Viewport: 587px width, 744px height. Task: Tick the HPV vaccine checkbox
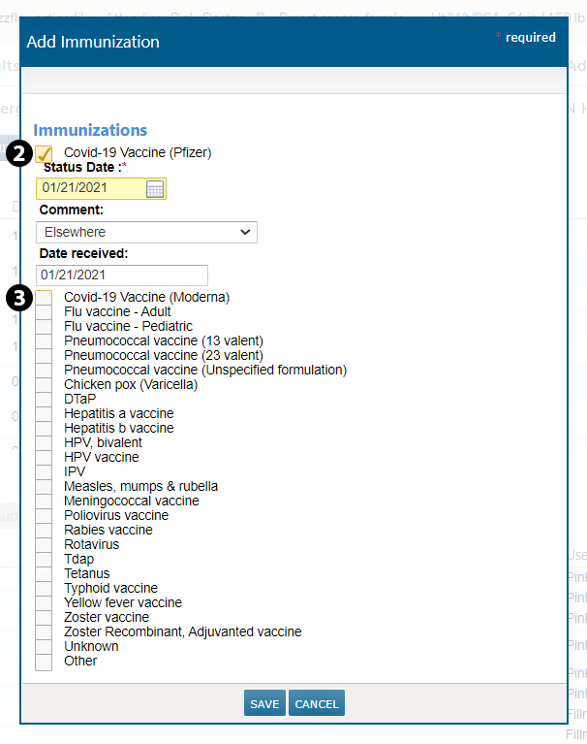pos(44,458)
